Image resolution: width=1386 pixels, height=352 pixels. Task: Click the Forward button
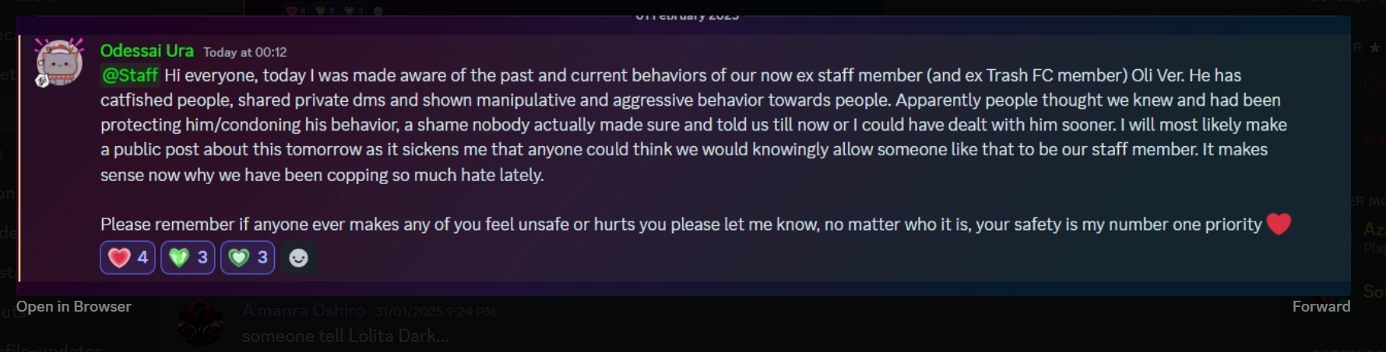[1321, 306]
